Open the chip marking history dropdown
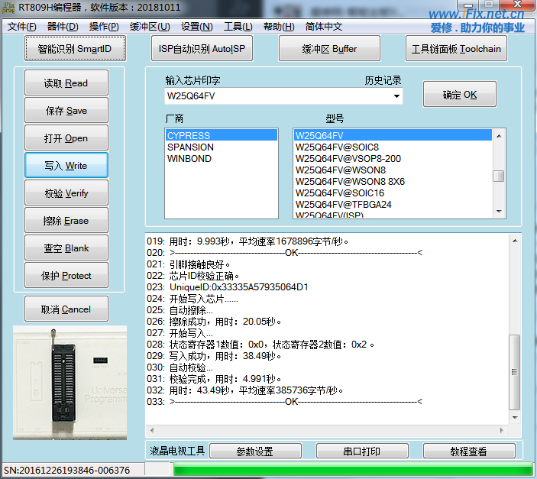Viewport: 537px width, 479px height. 396,96
